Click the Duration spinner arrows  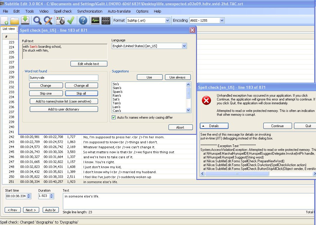(x=51, y=196)
